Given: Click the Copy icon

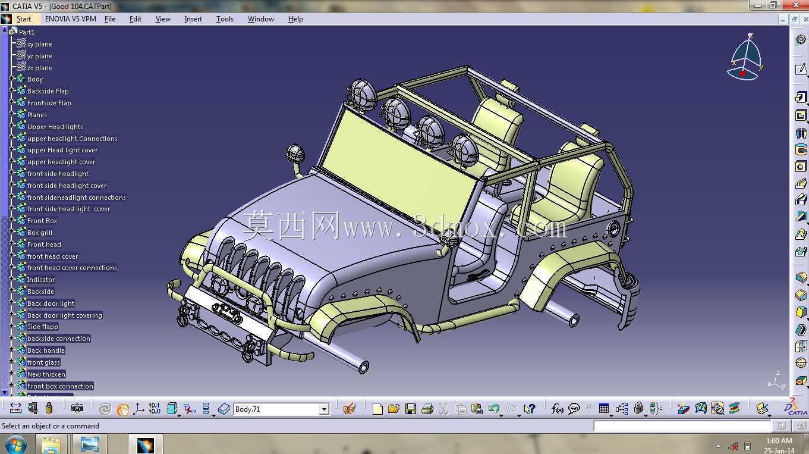Looking at the screenshot, I should (x=460, y=409).
